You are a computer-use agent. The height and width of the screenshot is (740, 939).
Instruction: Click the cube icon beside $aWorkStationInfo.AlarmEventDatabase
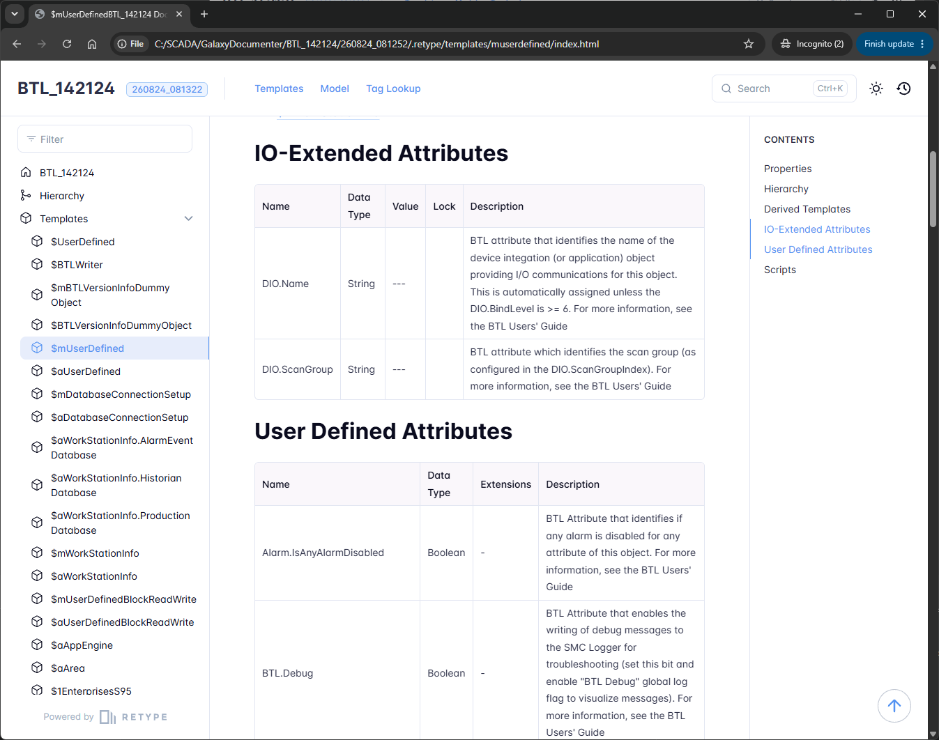[x=37, y=447]
